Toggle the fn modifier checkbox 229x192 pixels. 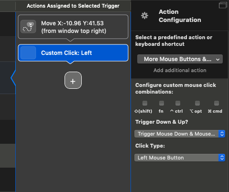pyautogui.click(x=162, y=103)
